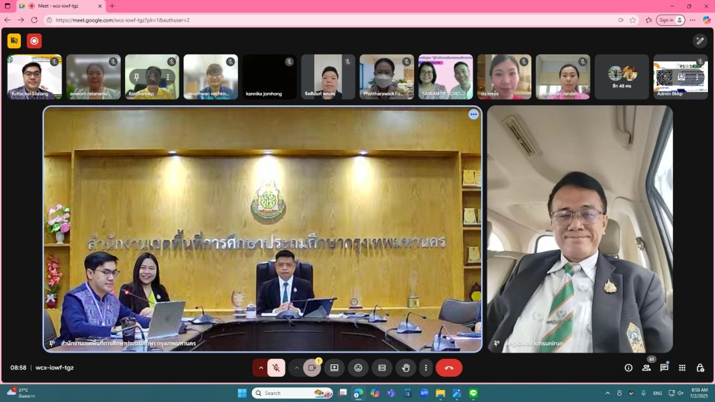Open host controls lock icon
Screen dimensions: 715x402
[x=700, y=368]
